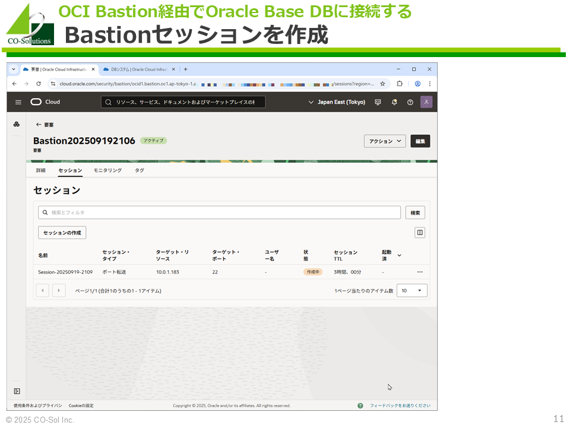
Task: Click the sidebar resource icon at top left
Action: 17,124
